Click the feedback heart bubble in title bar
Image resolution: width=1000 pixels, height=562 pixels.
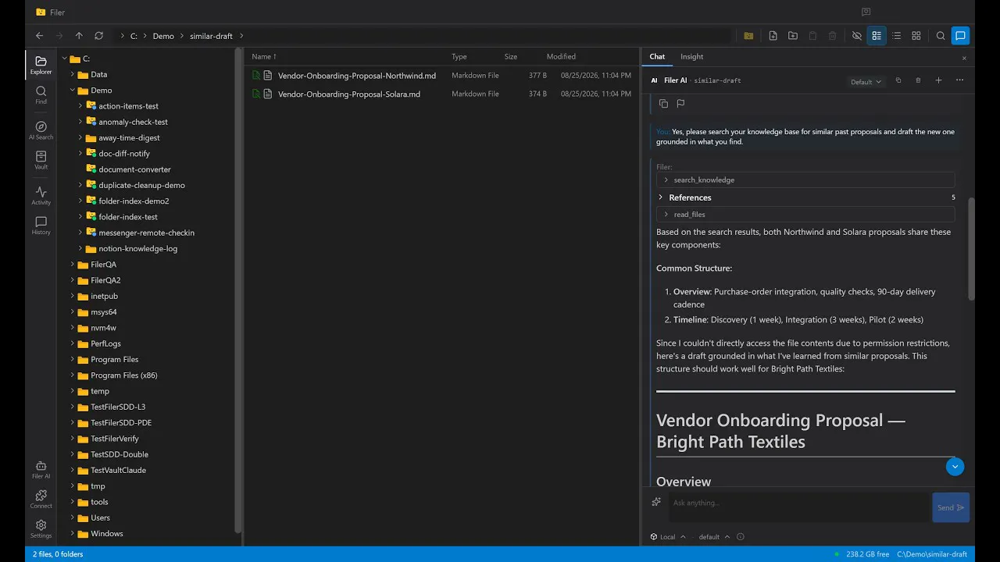(x=866, y=12)
